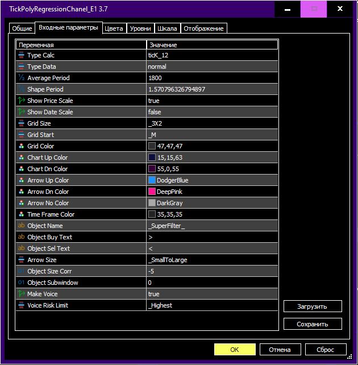The width and height of the screenshot is (358, 365).
Task: Confirm with the OK button
Action: (235, 350)
